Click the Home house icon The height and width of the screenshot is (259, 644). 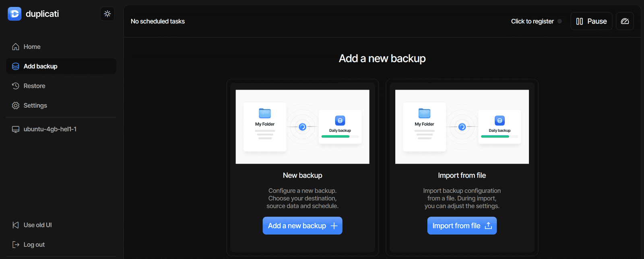(x=16, y=47)
